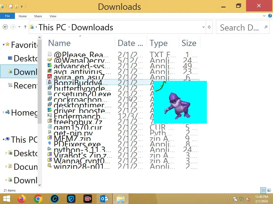Image resolution: width=273 pixels, height=204 pixels.
Task: Select the @Please_Read text file icon
Action: pos(50,54)
